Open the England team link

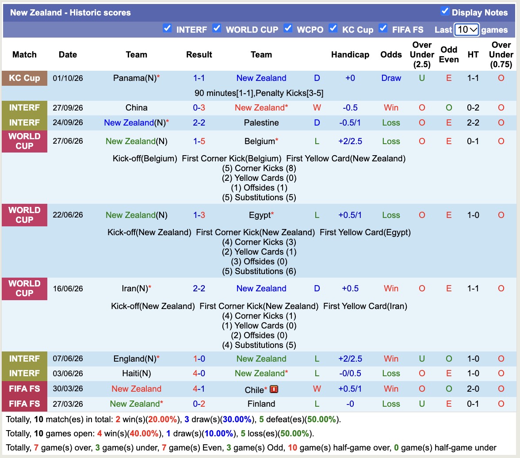[x=134, y=359]
